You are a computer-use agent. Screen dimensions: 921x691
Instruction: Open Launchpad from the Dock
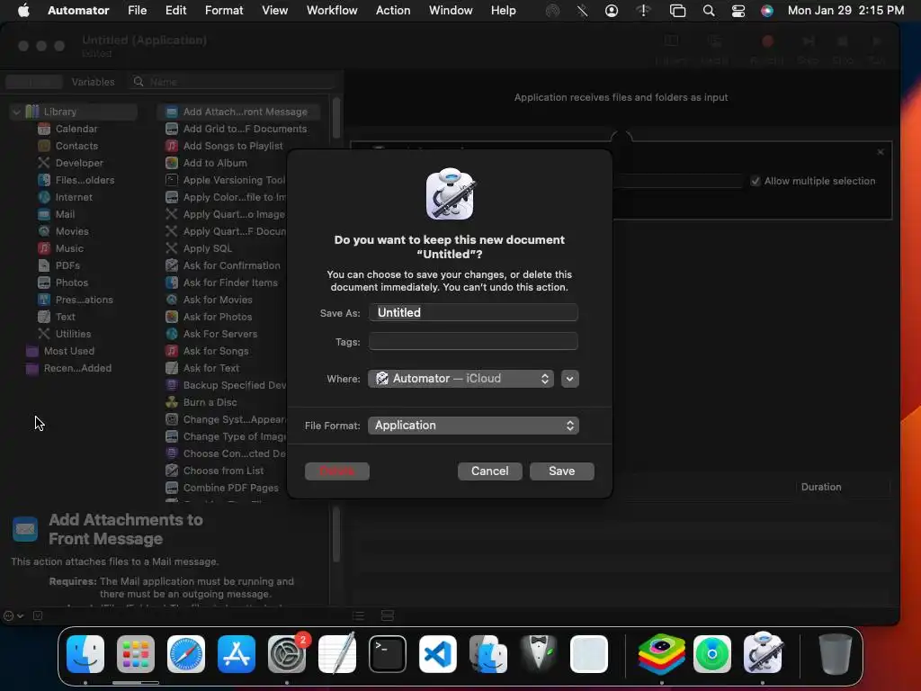point(136,654)
